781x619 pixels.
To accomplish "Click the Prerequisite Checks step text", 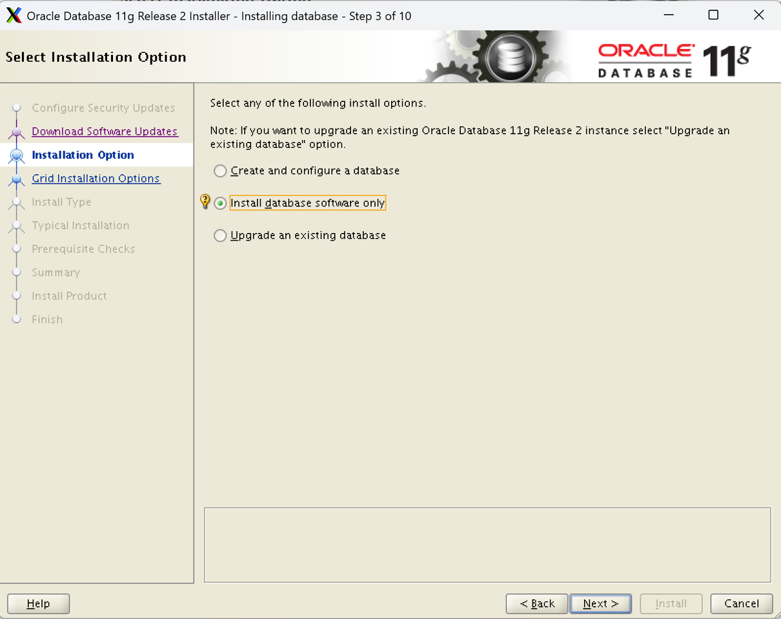I will coord(83,249).
